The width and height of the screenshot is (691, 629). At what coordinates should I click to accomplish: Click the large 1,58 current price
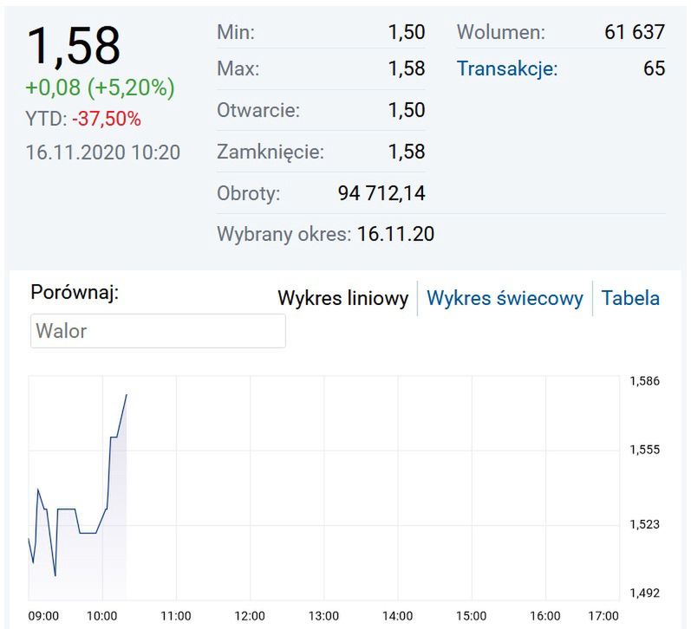pyautogui.click(x=74, y=46)
